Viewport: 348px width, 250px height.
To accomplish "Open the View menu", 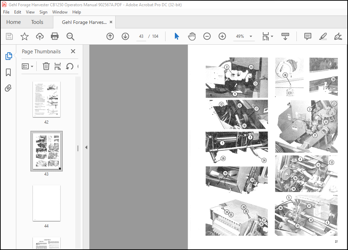I will [x=30, y=12].
